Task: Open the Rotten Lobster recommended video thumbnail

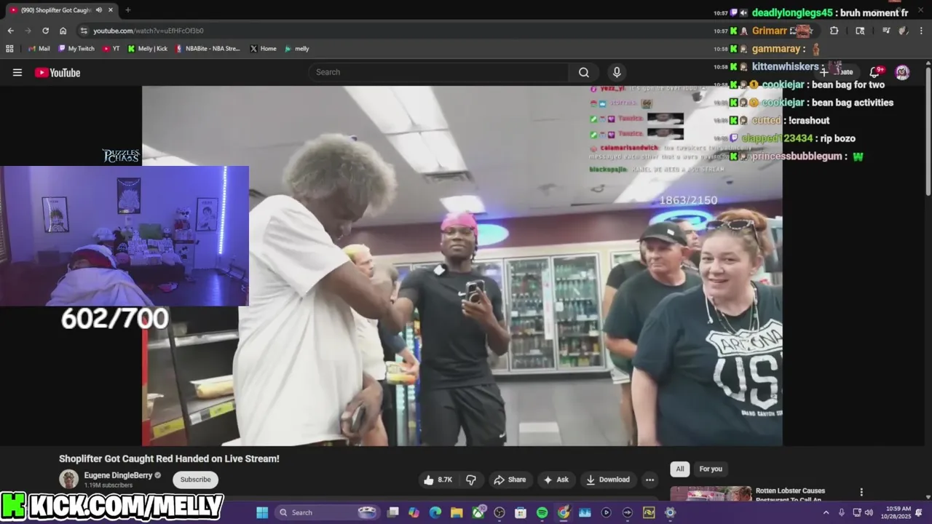Action: point(711,494)
